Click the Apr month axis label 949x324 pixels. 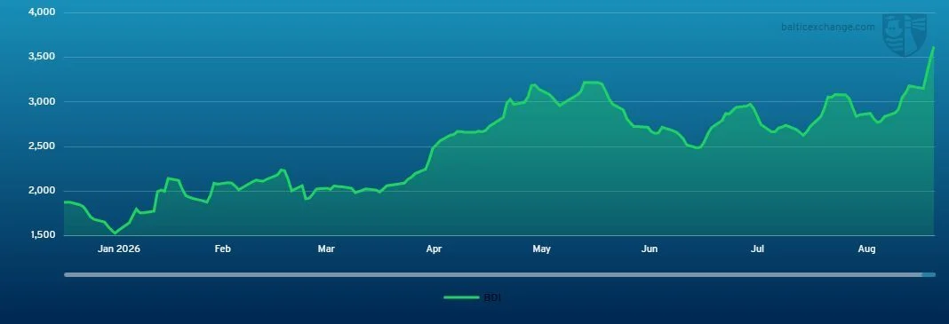click(x=434, y=249)
